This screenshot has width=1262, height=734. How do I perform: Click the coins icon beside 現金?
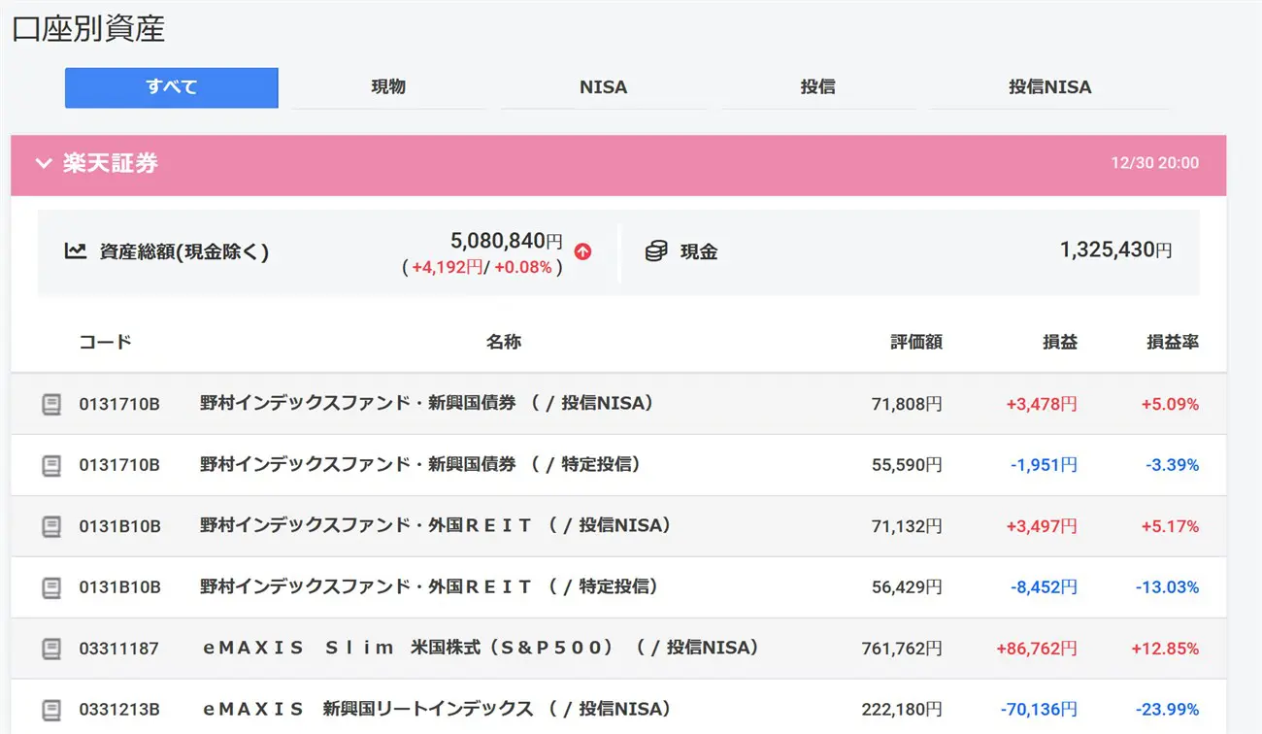point(657,251)
